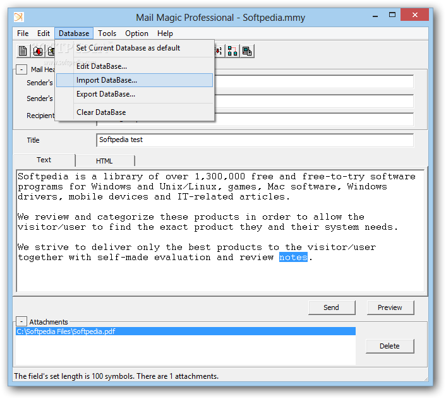
Task: Click the Recipient input field
Action: 314,120
